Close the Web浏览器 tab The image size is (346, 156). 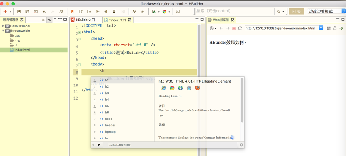pos(232,20)
